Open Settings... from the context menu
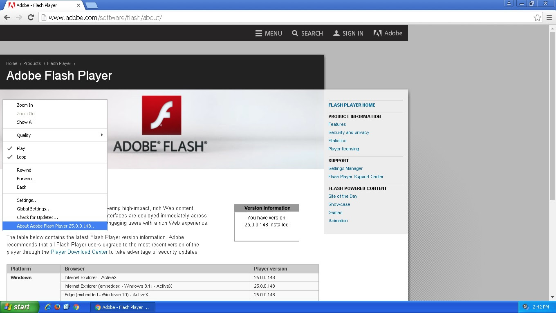 click(55, 200)
